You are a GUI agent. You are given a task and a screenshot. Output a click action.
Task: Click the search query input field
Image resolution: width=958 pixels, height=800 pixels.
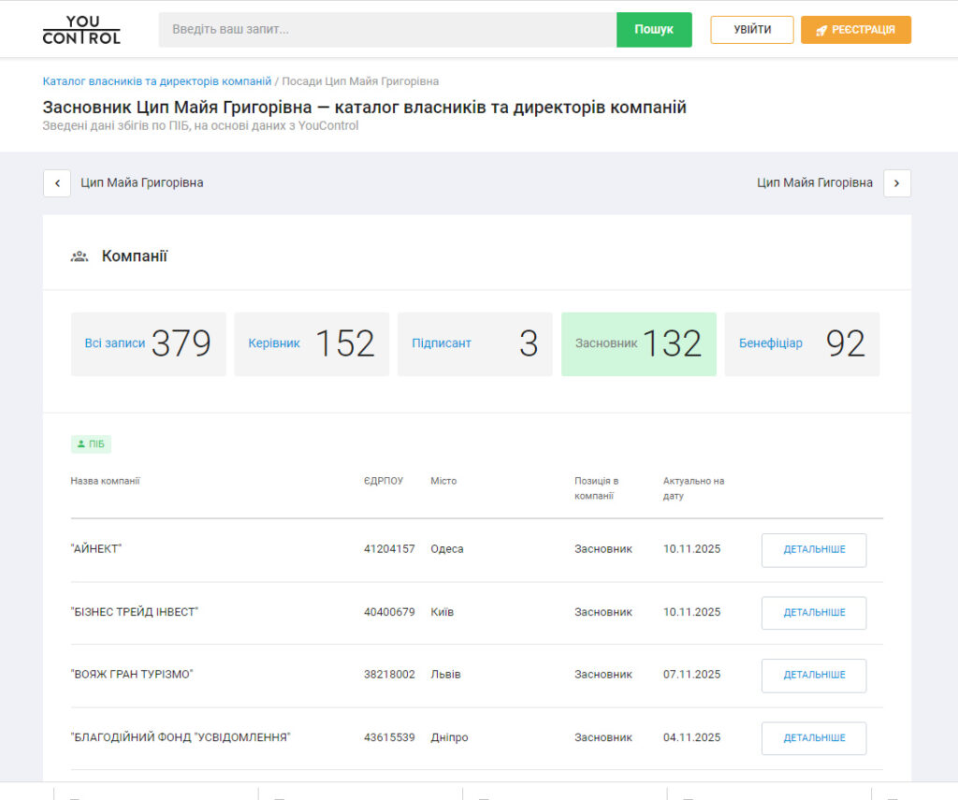[387, 30]
